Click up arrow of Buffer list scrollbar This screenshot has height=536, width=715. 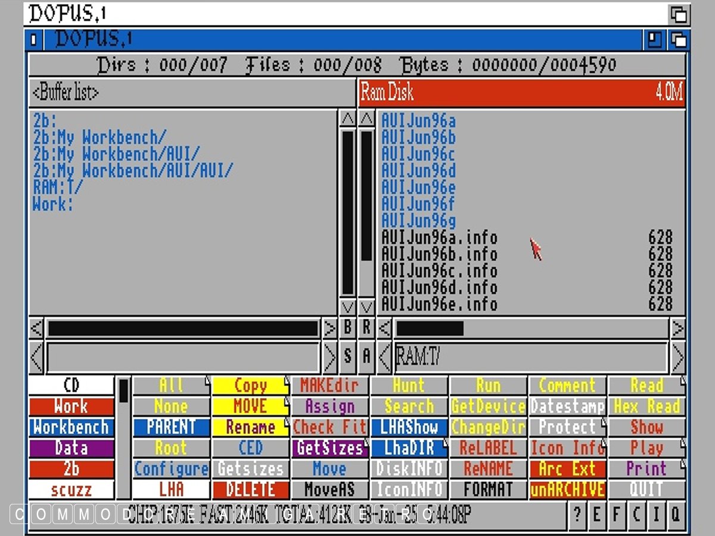[x=347, y=119]
